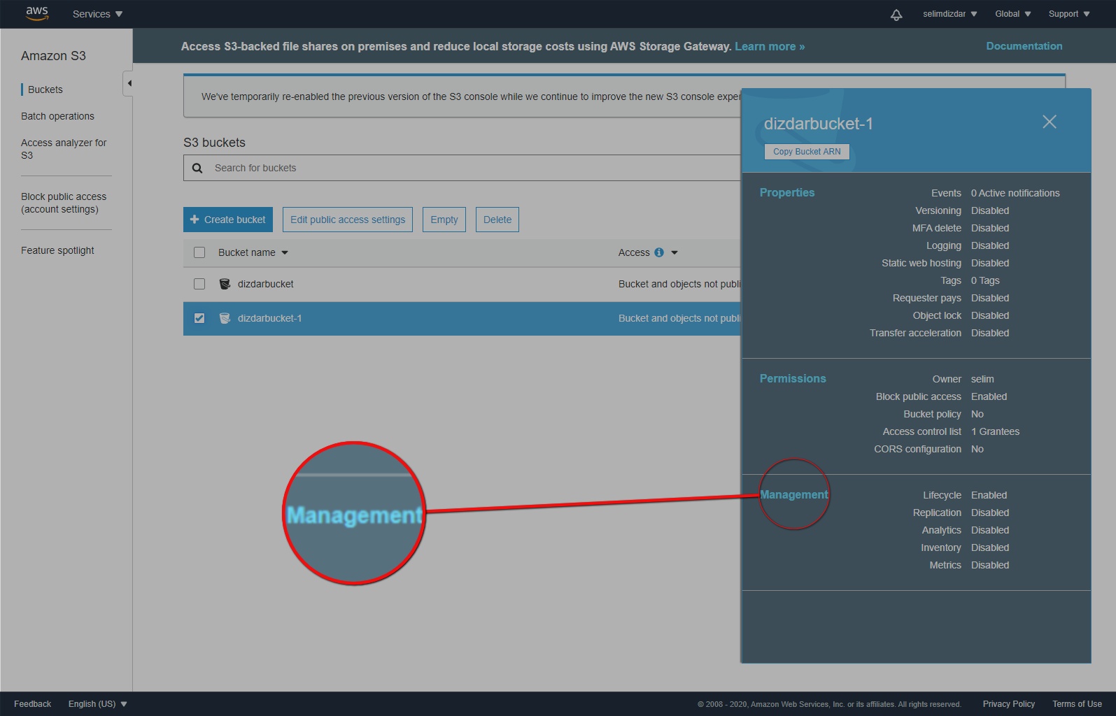Click the Delete button

tap(497, 220)
